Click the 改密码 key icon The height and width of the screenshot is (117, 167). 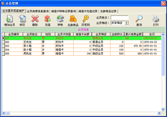point(86,19)
